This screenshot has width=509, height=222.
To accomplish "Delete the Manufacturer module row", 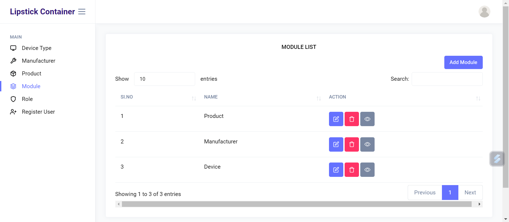I will 352,144.
